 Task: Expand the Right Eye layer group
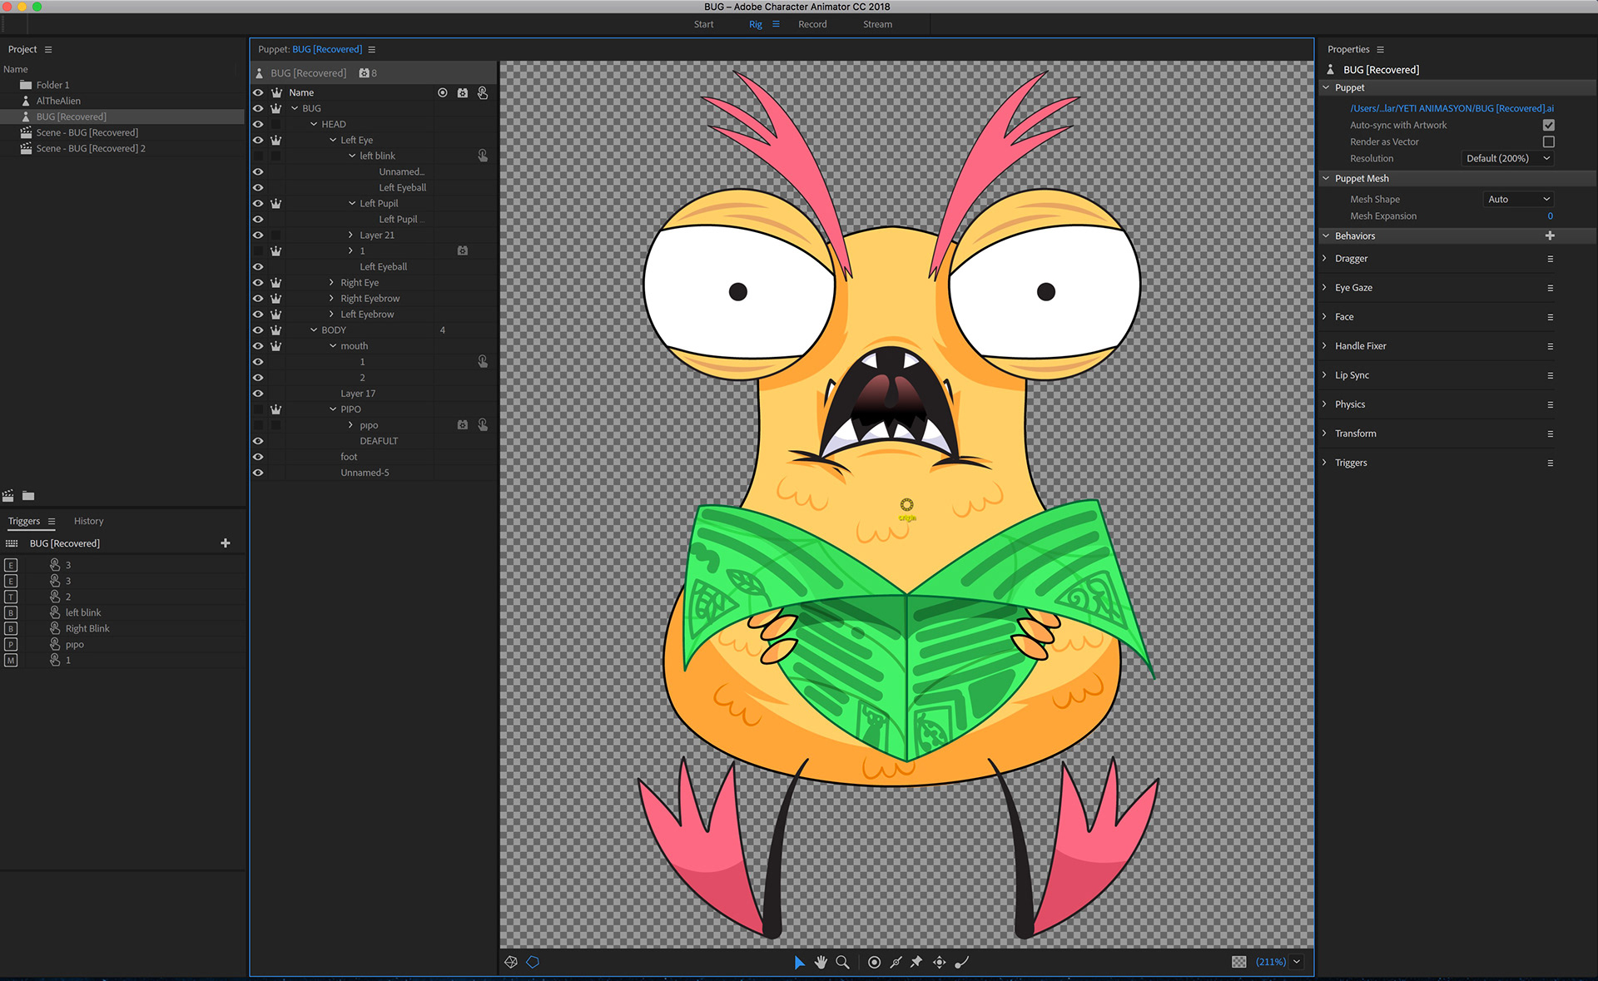[331, 282]
